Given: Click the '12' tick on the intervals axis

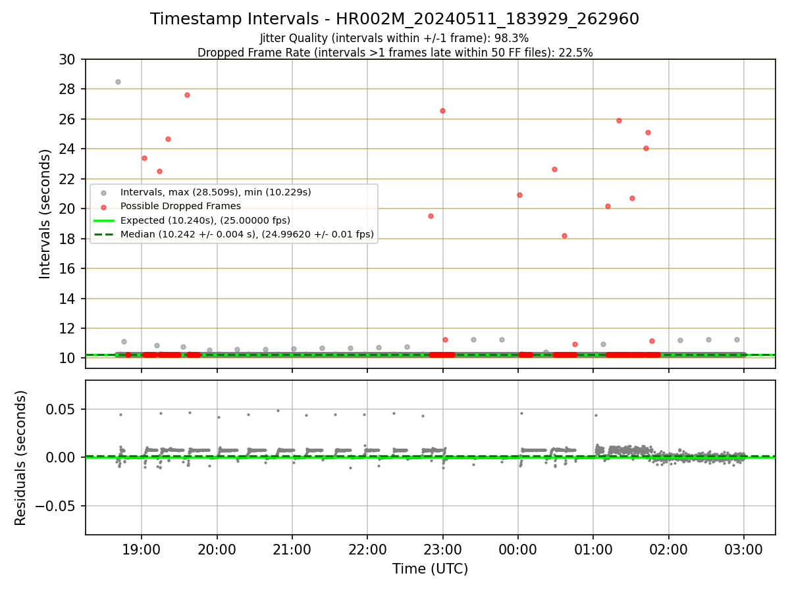Looking at the screenshot, I should click(66, 328).
